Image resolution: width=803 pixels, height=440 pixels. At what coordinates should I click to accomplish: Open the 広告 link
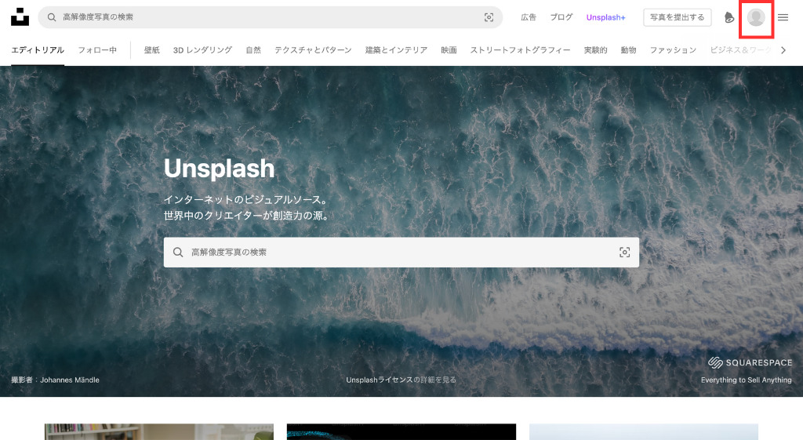point(529,17)
